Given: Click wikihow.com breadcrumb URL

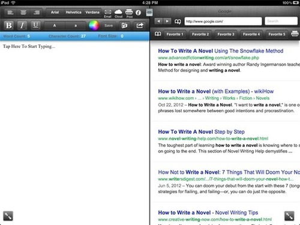Looking at the screenshot, I should point(214,98).
